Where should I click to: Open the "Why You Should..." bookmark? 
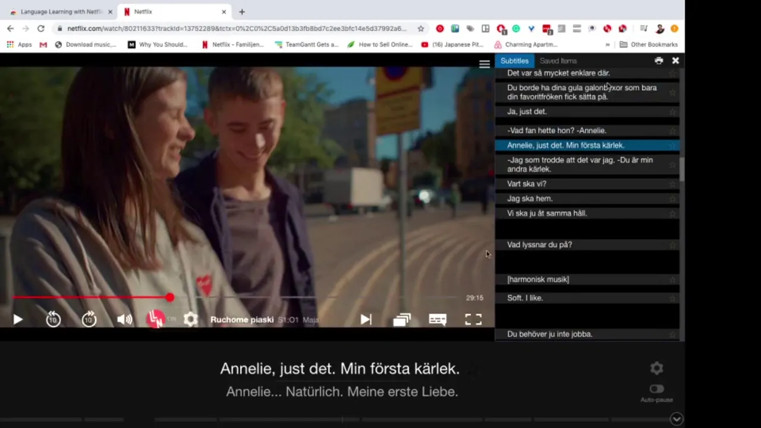158,45
